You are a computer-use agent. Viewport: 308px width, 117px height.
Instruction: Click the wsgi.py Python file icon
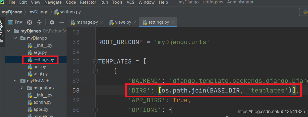[x=30, y=74]
